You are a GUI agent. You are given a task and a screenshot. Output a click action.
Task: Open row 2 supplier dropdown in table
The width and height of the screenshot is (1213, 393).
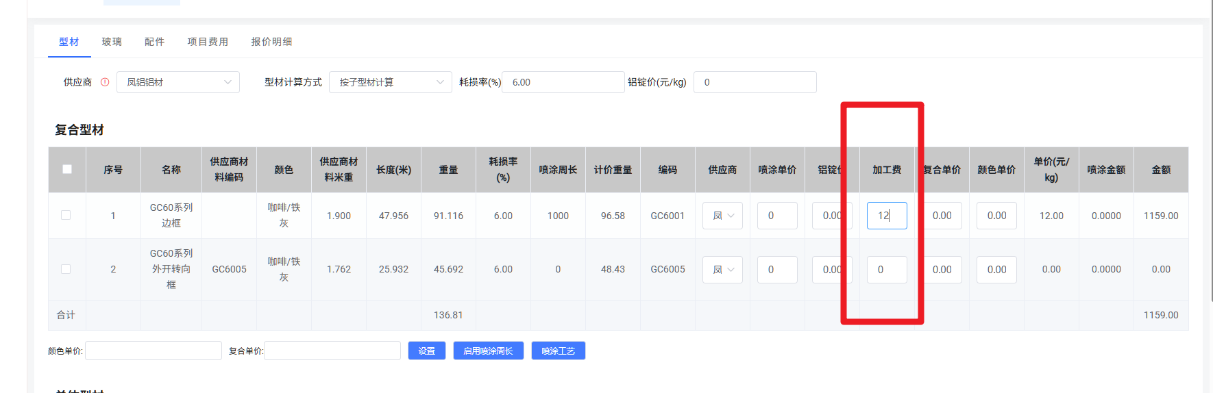(722, 270)
